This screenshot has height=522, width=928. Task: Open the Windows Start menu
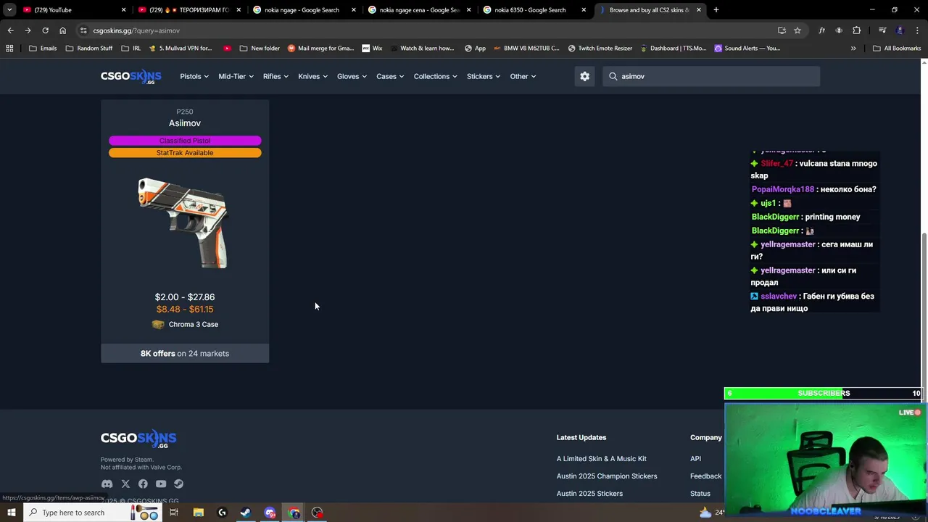pos(11,513)
